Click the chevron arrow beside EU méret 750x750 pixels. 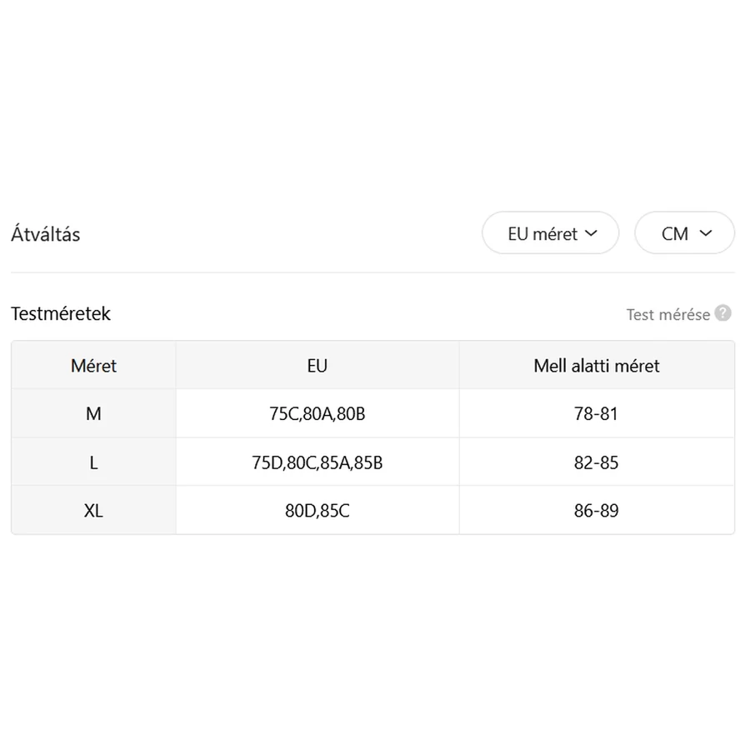click(592, 233)
